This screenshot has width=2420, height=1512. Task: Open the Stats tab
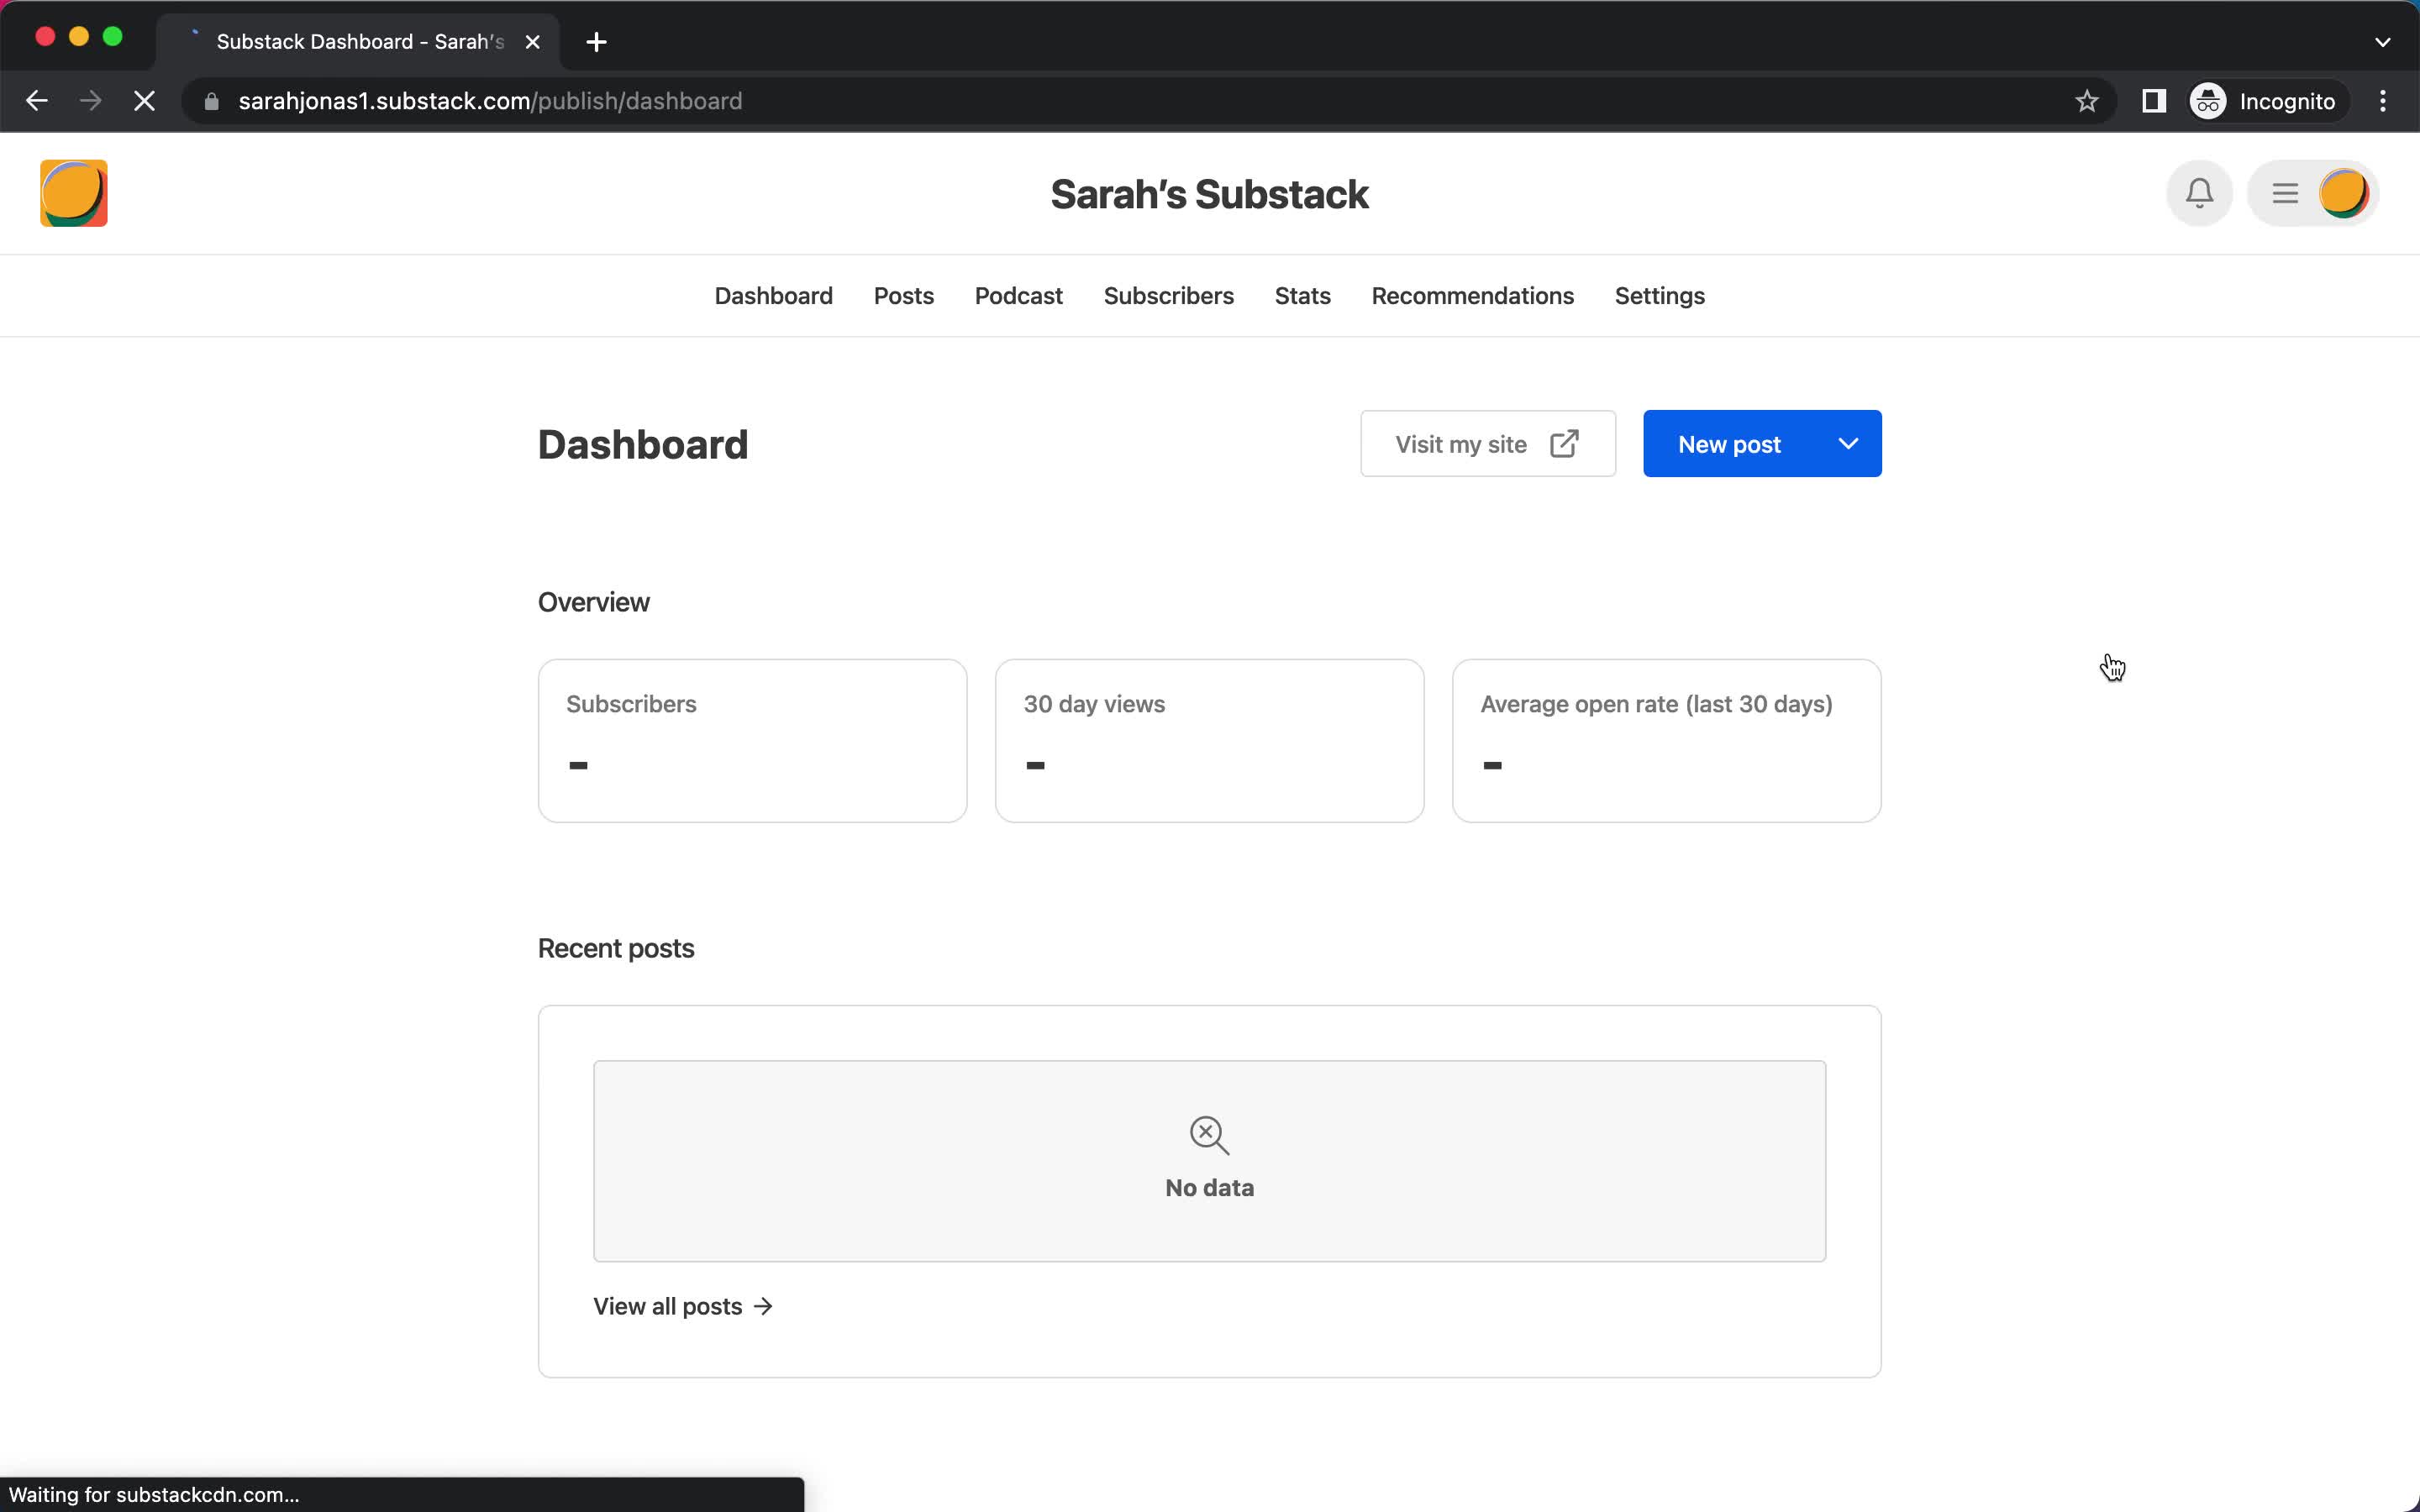pyautogui.click(x=1302, y=296)
